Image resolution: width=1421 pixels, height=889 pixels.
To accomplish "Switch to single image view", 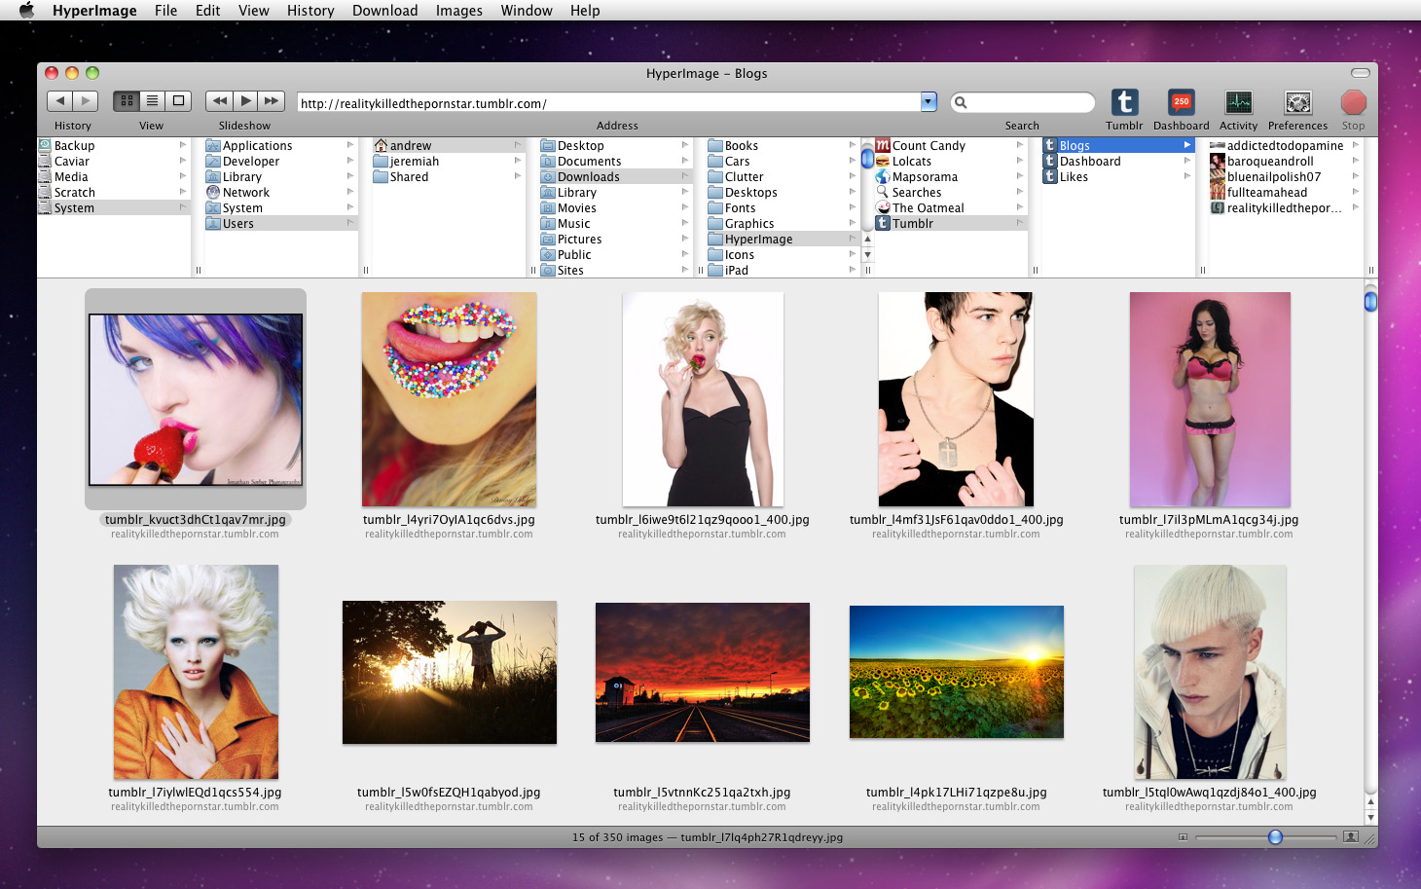I will [178, 100].
